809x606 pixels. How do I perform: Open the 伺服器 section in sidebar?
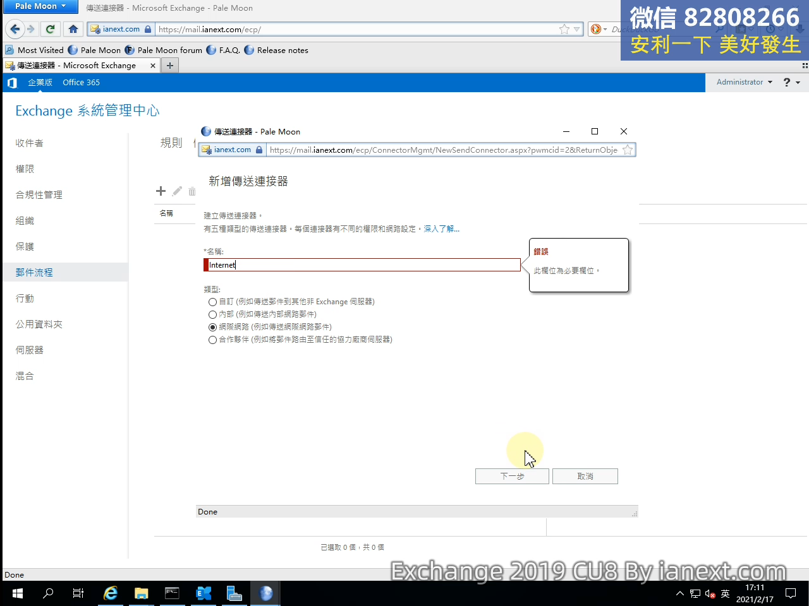[x=30, y=350]
